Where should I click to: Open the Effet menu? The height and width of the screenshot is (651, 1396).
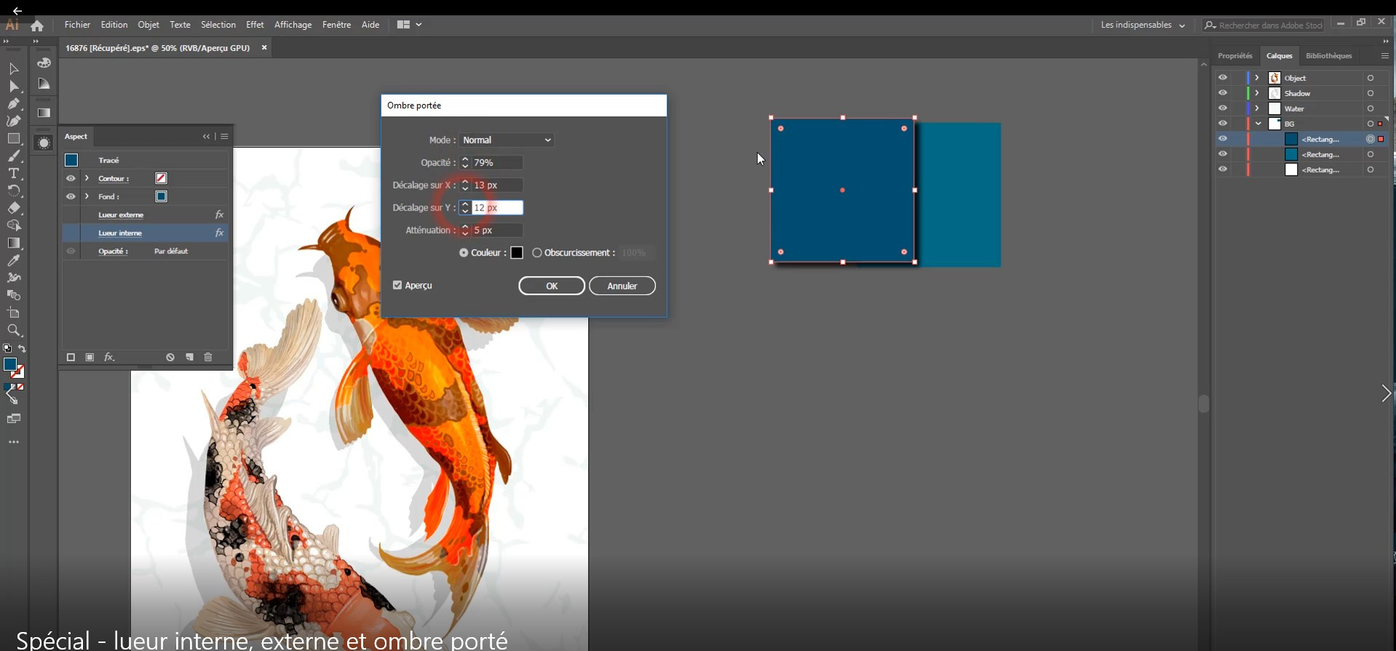pyautogui.click(x=255, y=25)
